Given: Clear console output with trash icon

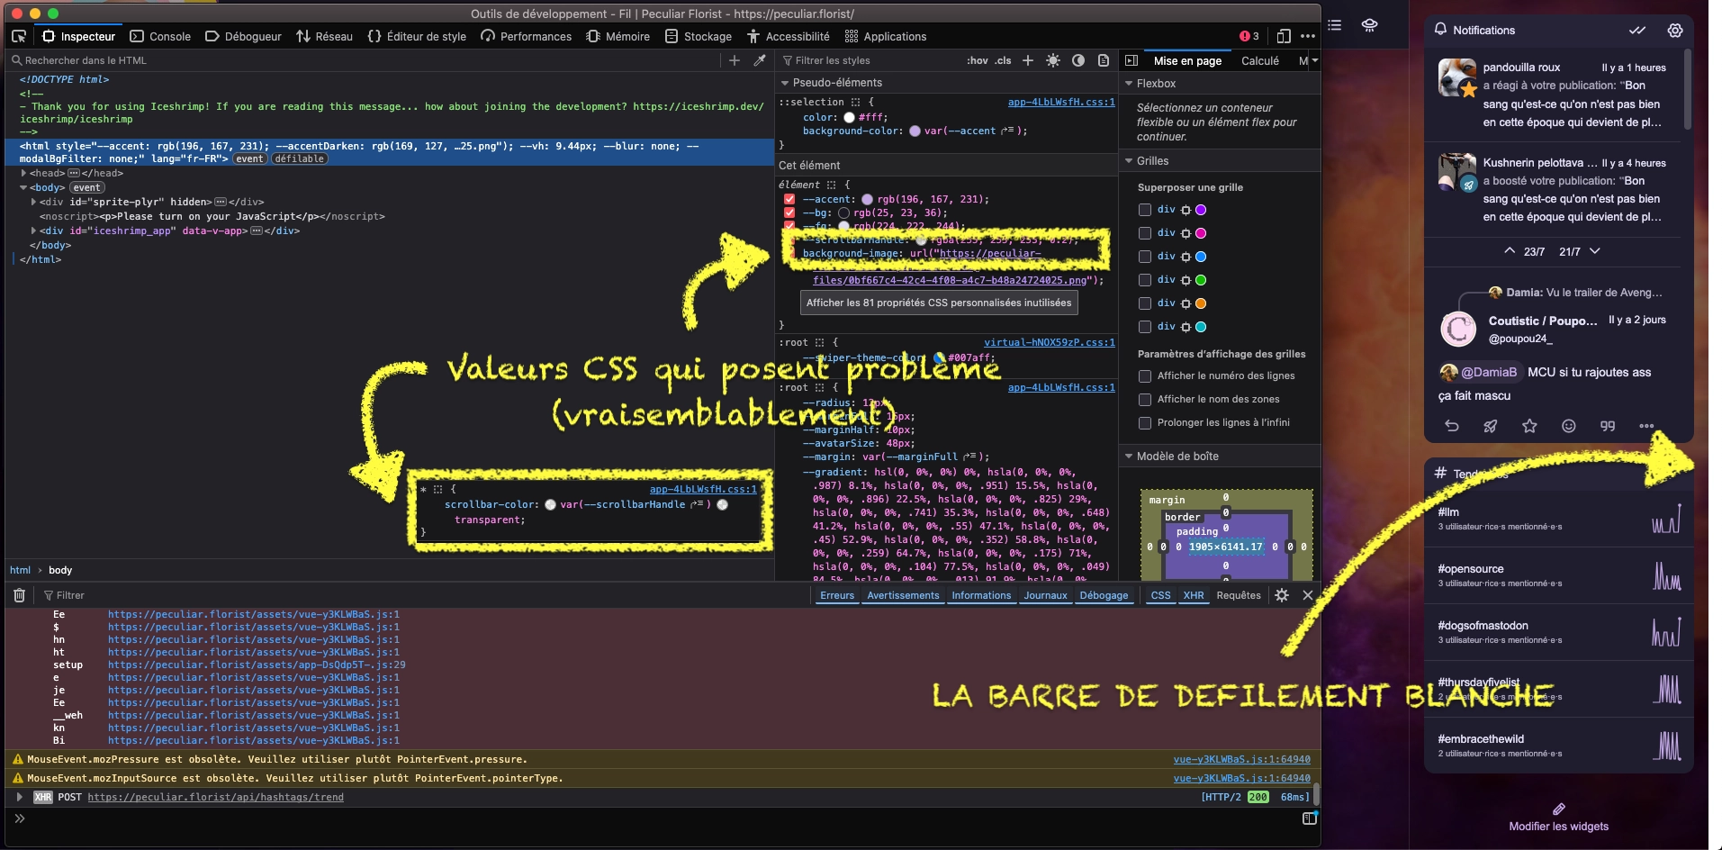Looking at the screenshot, I should 19,595.
